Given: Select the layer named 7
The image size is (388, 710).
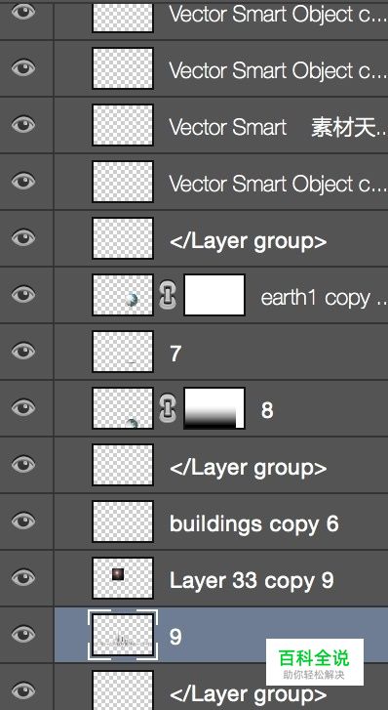Looking at the screenshot, I should pyautogui.click(x=220, y=352).
